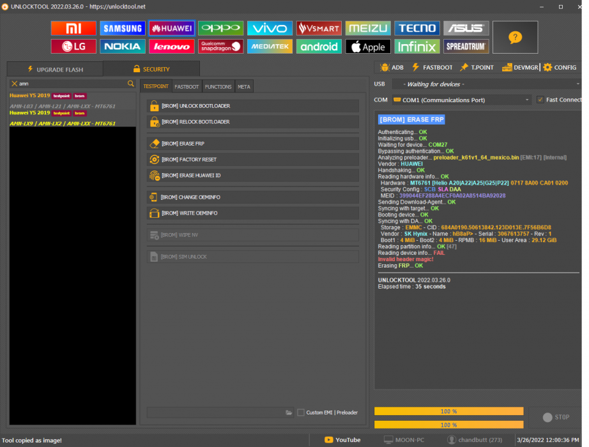Image resolution: width=589 pixels, height=447 pixels.
Task: Select Huawei Y5 2019 AMN-L03 entry
Action: tap(72, 101)
